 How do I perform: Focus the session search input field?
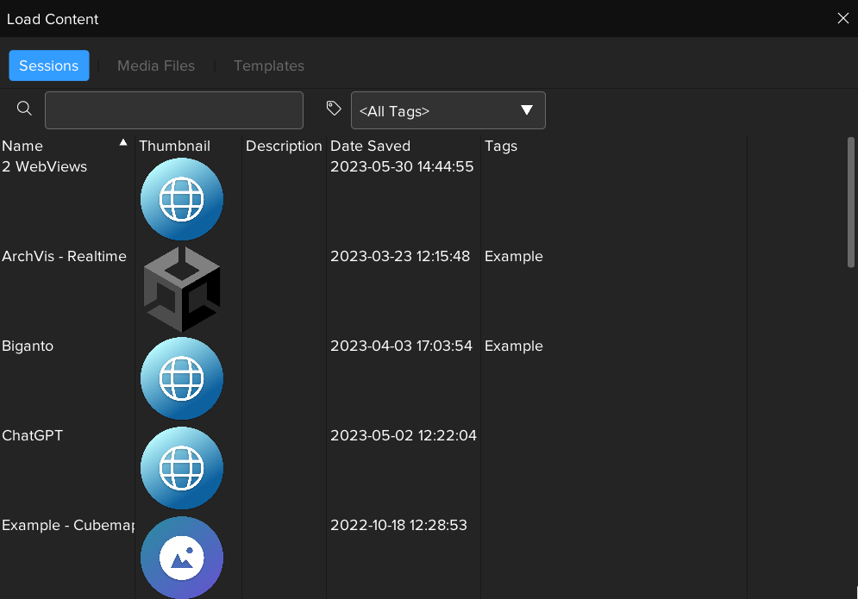tap(174, 110)
